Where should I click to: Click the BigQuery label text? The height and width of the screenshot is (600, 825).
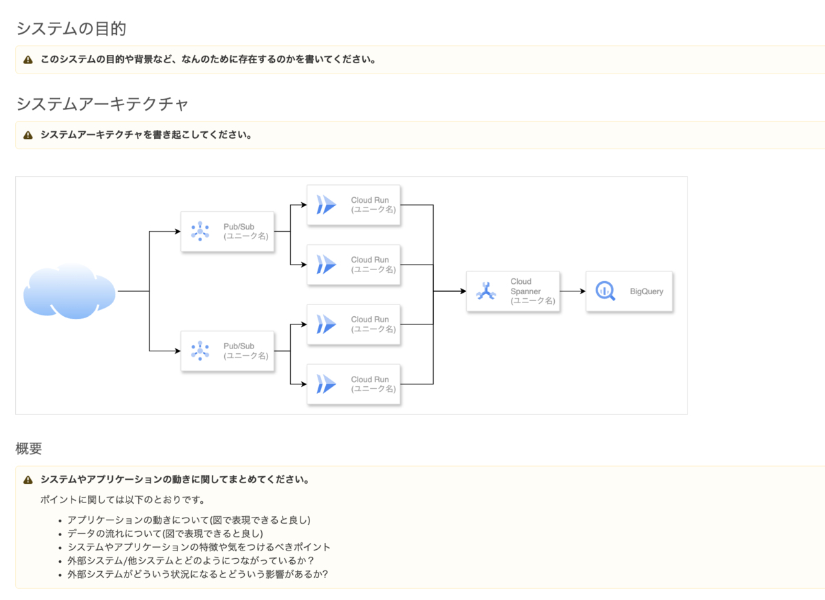click(x=647, y=291)
